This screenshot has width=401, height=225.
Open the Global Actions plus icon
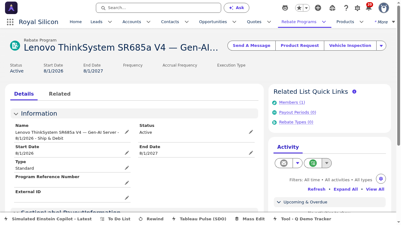point(318,8)
